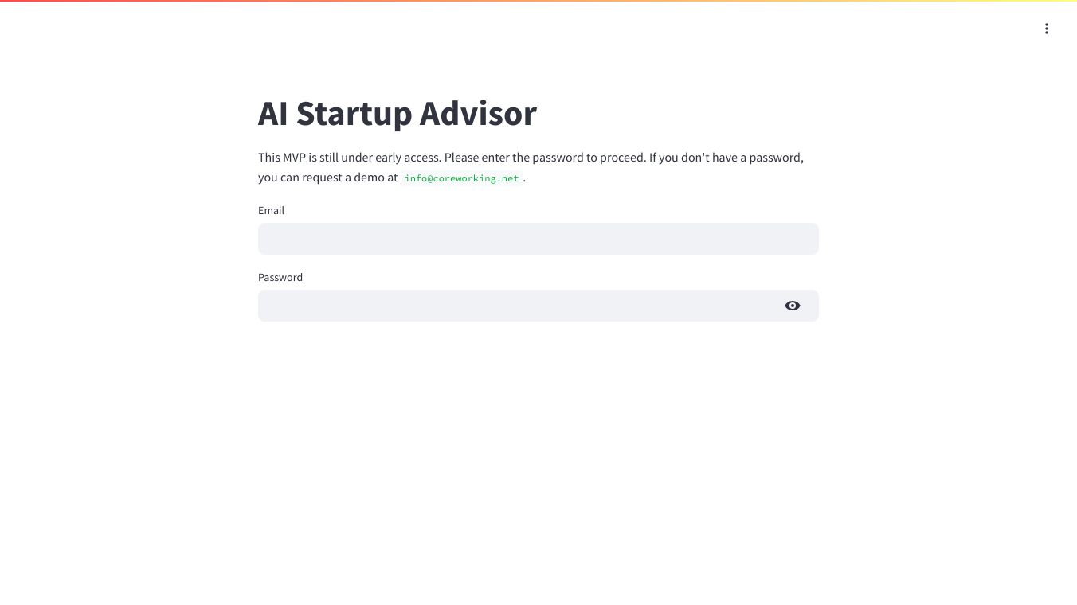
Task: Click the word "Startup" in the title
Action: point(354,113)
